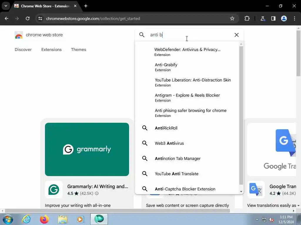Open the Extensions tab
The width and height of the screenshot is (301, 225).
51,50
